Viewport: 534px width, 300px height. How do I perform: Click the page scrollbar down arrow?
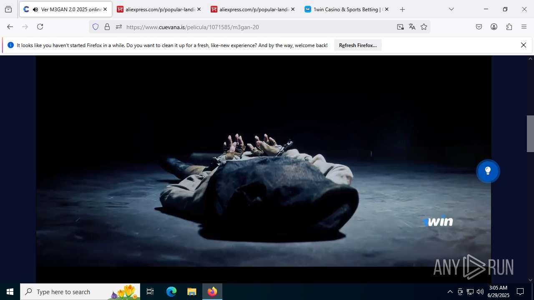point(530,280)
